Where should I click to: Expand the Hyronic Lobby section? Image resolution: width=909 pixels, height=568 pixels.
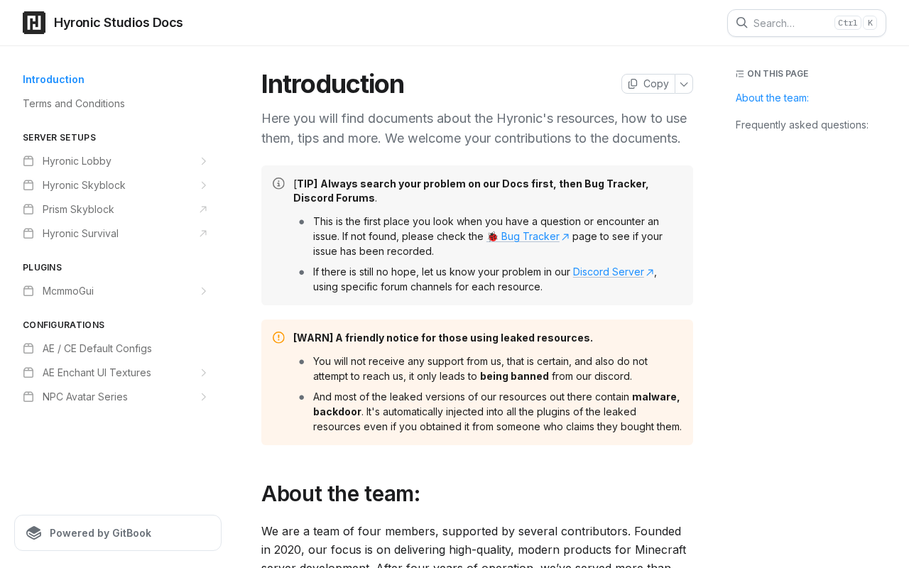click(203, 161)
